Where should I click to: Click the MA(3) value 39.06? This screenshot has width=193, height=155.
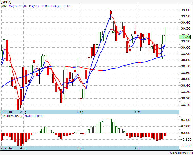pos(23,6)
